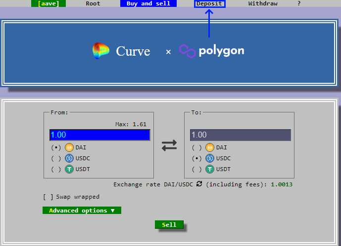Click the Polygon logo
Screen dimensions: 341x246
212,51
